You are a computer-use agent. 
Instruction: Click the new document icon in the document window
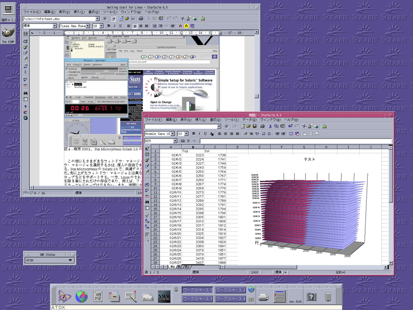pyautogui.click(x=121, y=19)
